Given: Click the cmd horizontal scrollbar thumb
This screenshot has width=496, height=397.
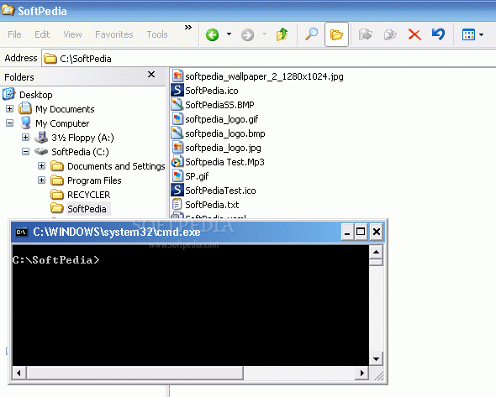Looking at the screenshot, I should pos(135,373).
